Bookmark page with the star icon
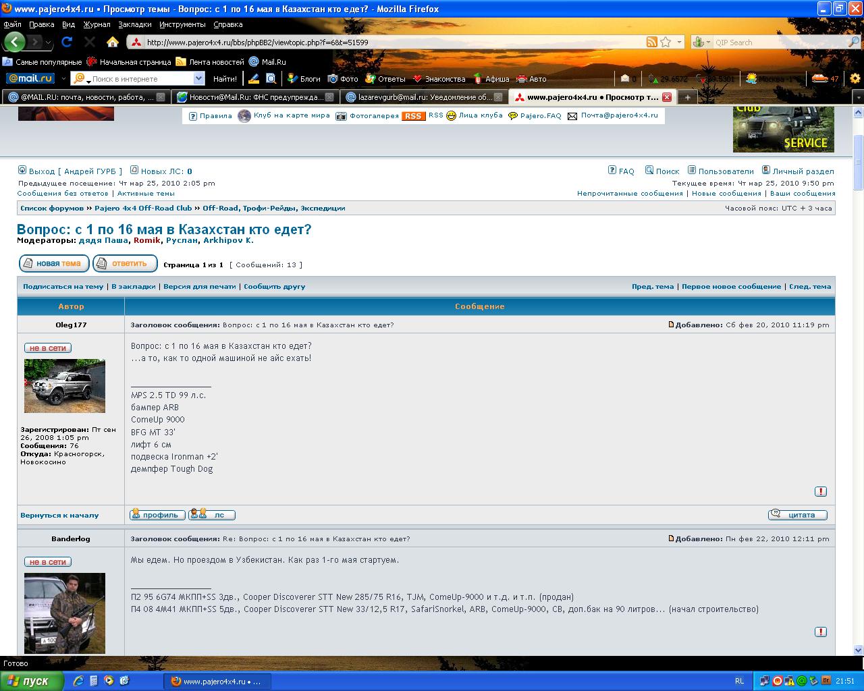 click(x=666, y=42)
